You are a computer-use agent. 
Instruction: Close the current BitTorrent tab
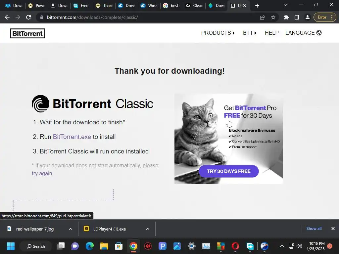point(245,6)
